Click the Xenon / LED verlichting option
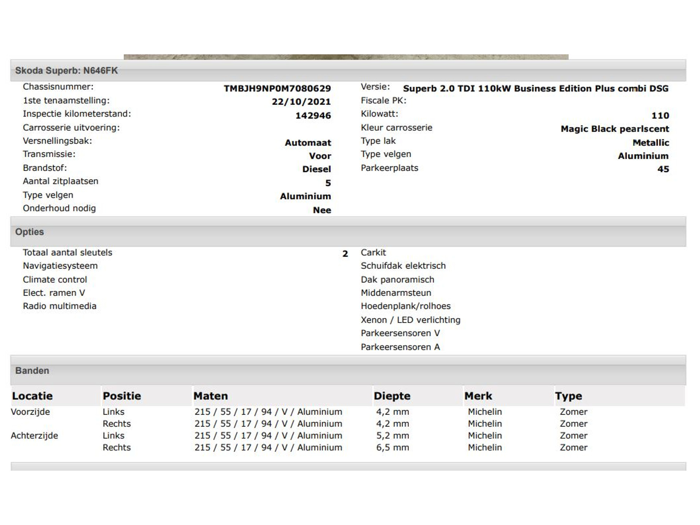 point(411,320)
